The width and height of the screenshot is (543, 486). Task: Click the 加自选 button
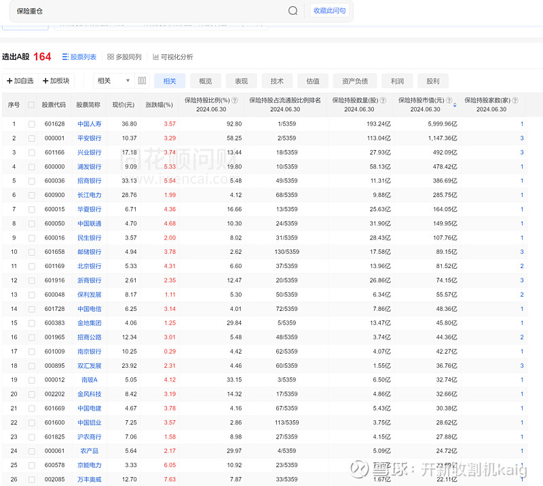pos(20,81)
